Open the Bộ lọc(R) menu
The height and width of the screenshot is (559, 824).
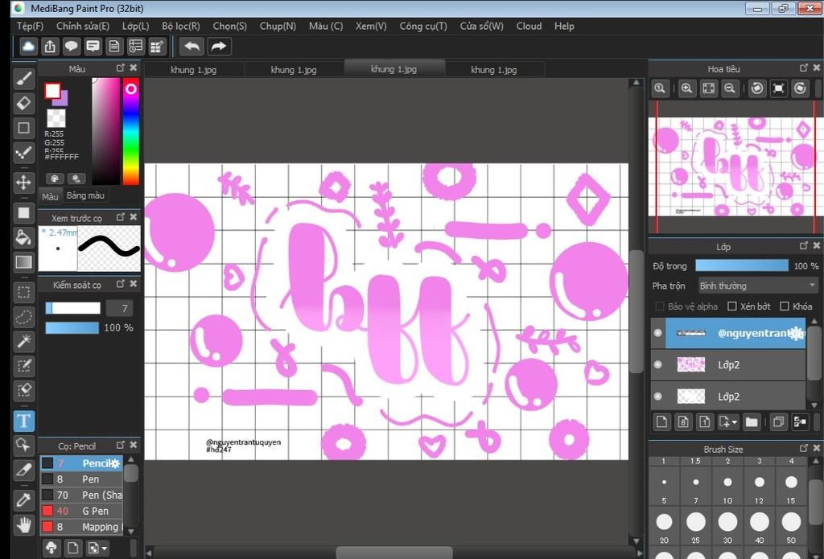(x=181, y=27)
